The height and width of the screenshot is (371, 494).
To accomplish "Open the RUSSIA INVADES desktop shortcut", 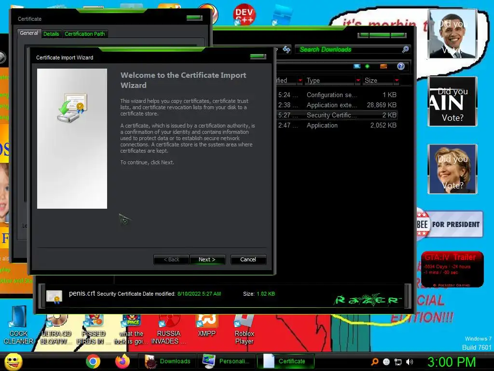I will [x=168, y=329].
